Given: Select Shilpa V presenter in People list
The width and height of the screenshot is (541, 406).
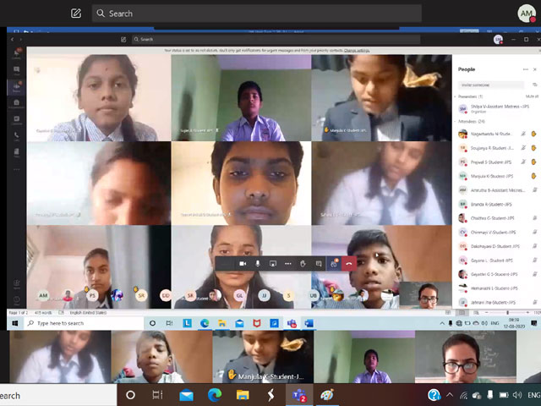Looking at the screenshot, I should (x=492, y=108).
